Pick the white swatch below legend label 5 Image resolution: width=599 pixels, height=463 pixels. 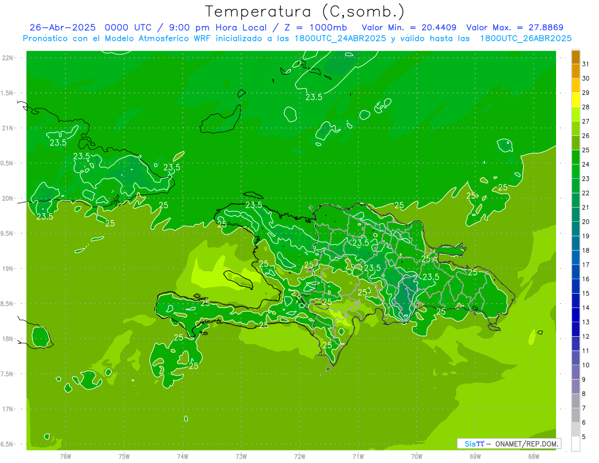click(x=576, y=444)
